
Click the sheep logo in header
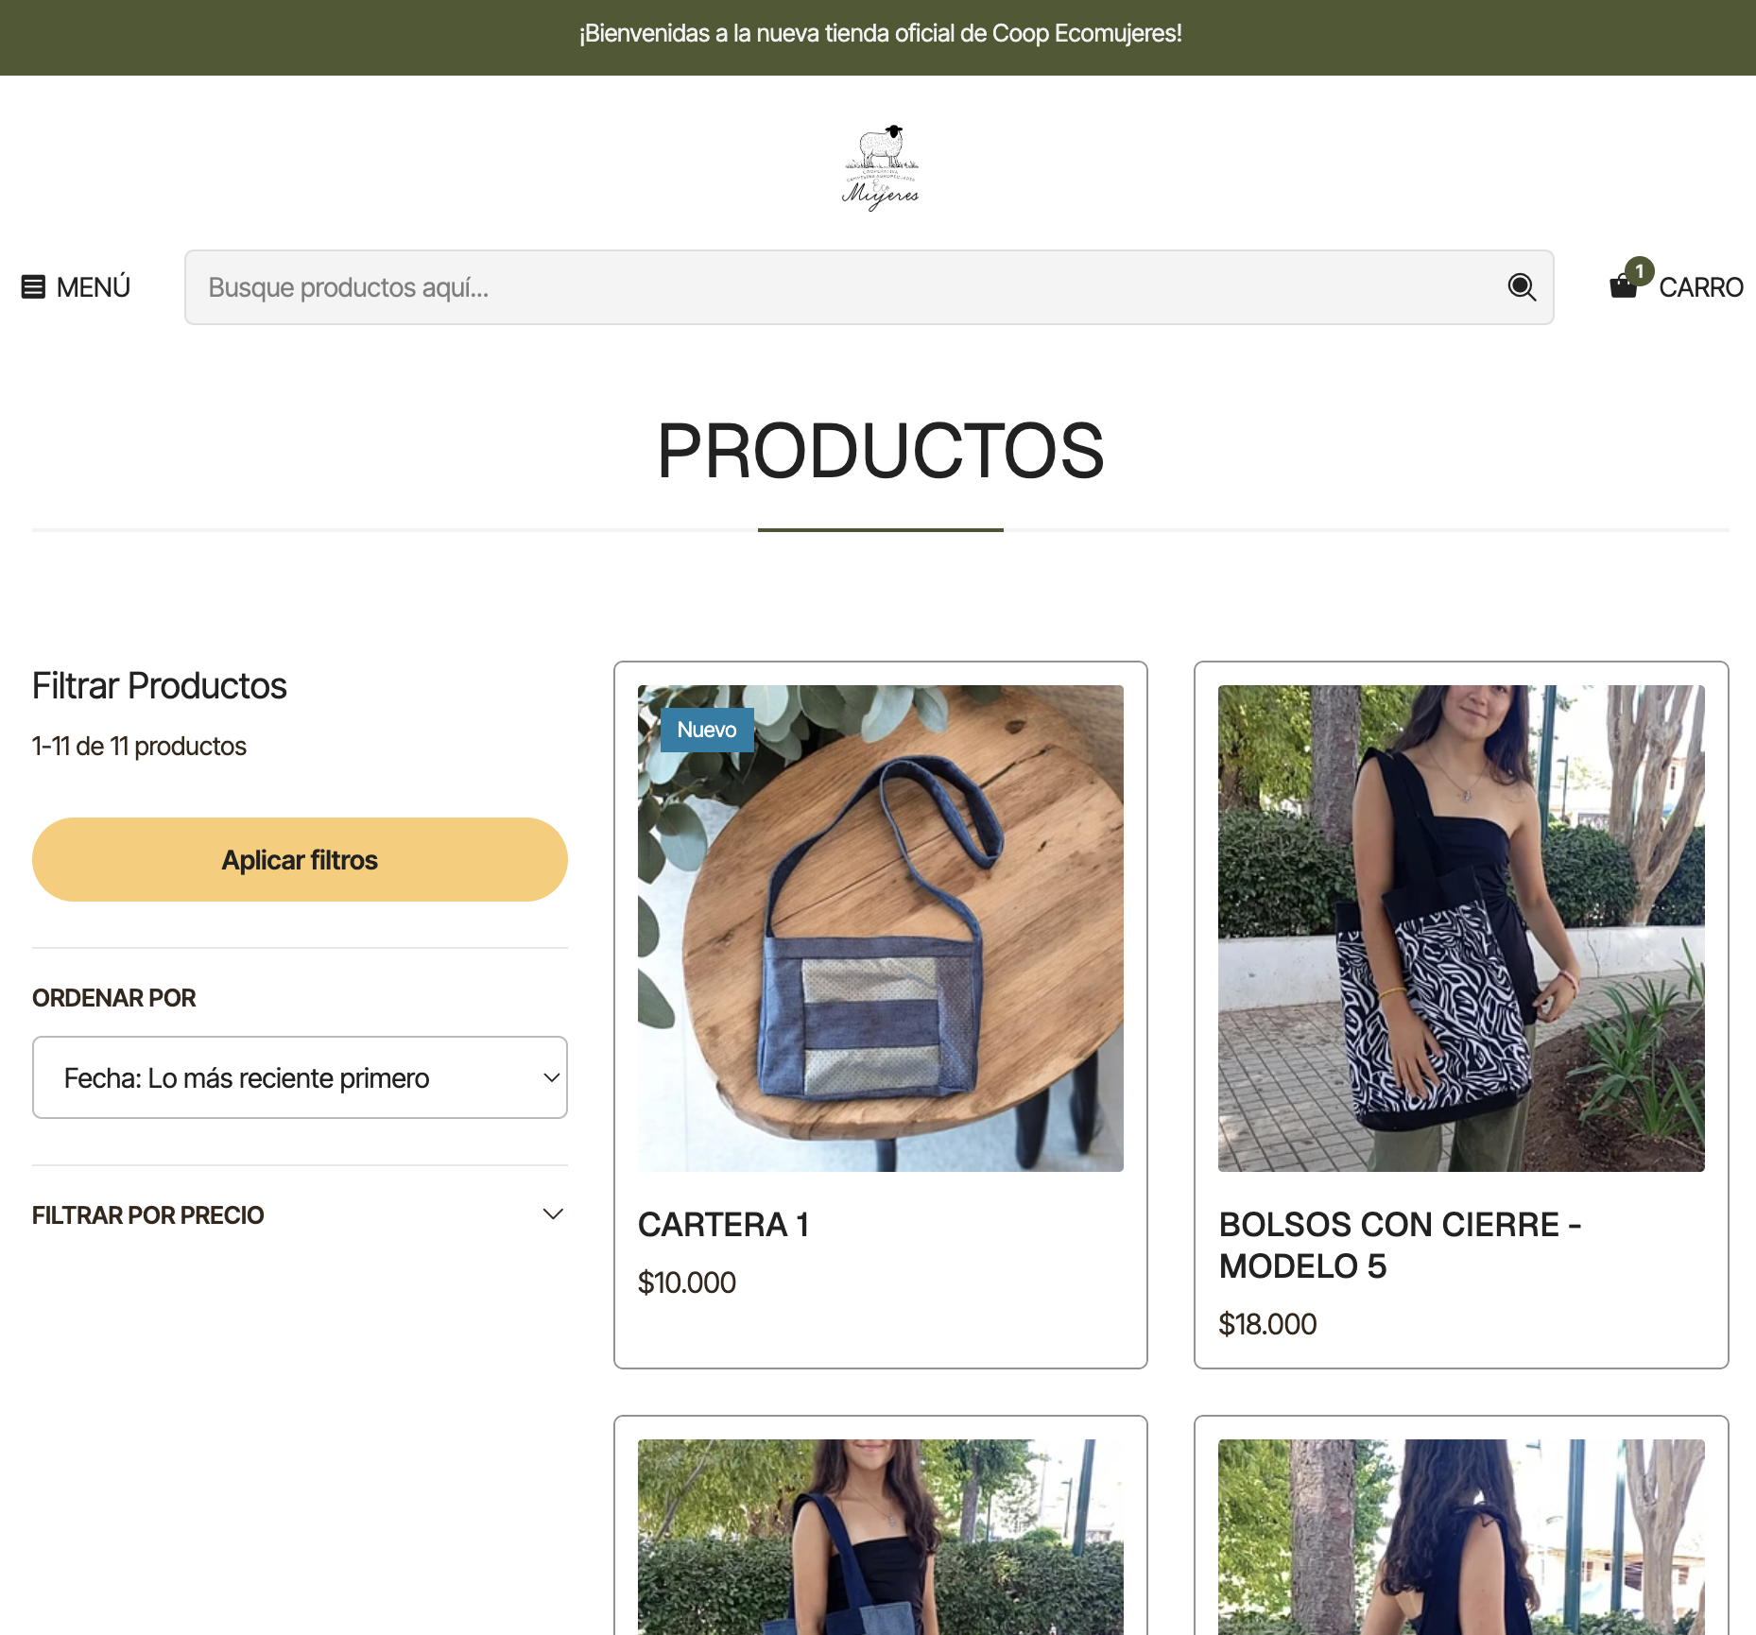880,167
